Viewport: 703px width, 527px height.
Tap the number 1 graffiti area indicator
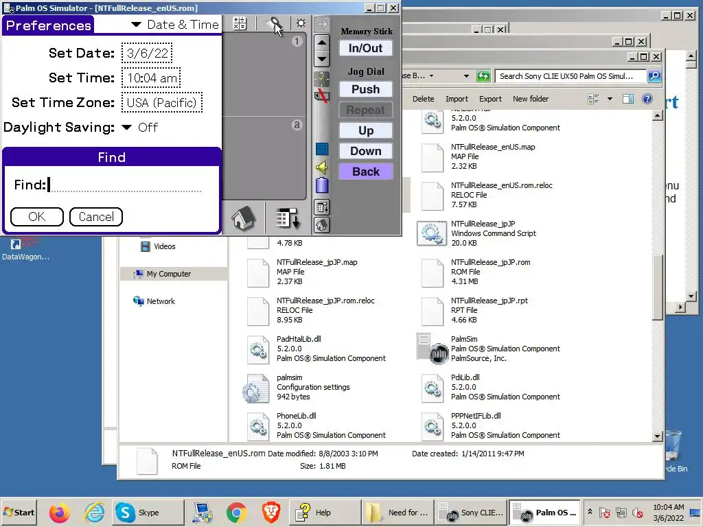tap(297, 41)
